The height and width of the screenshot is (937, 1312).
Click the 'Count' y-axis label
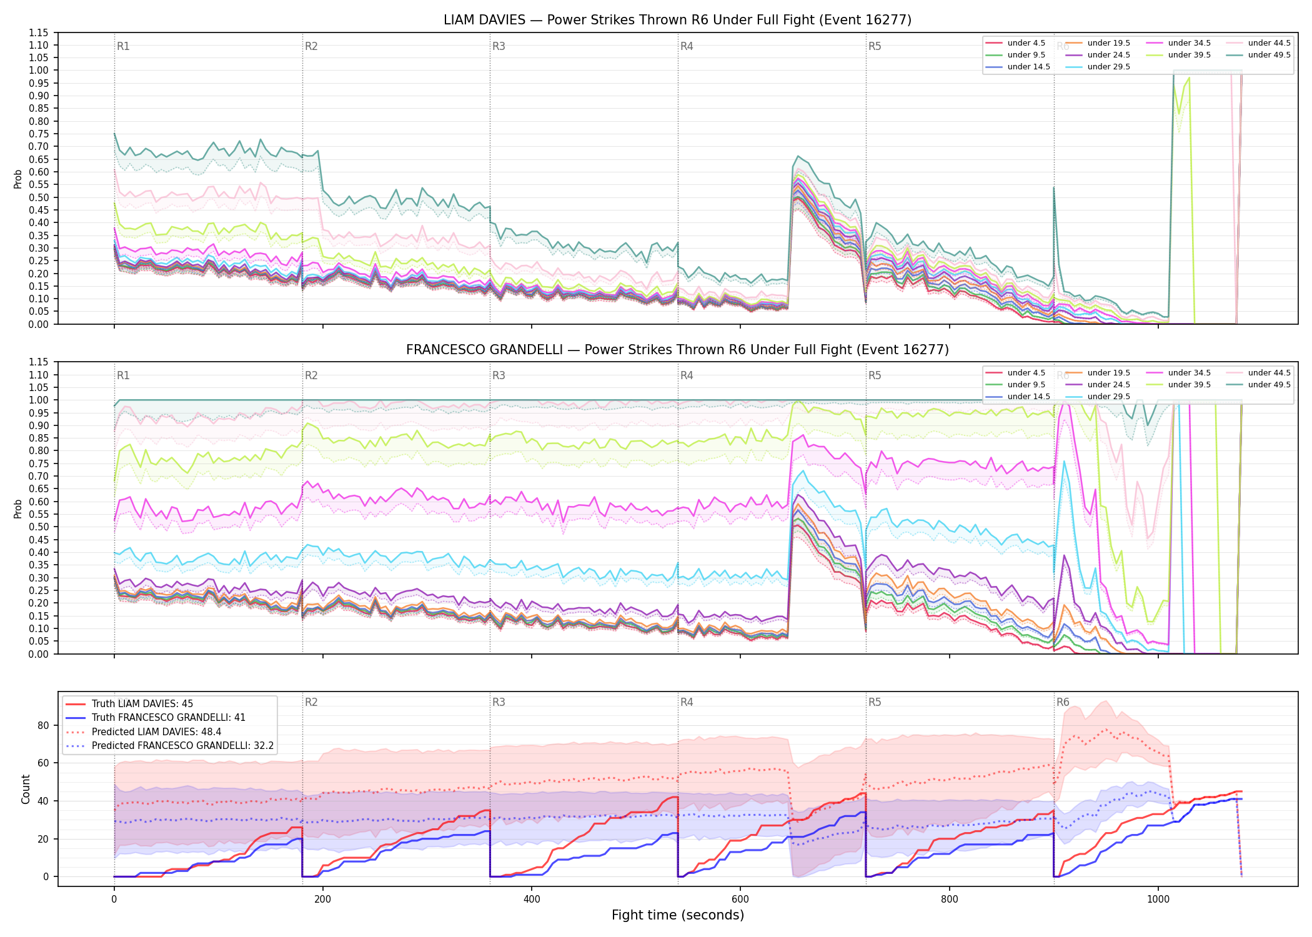pos(26,789)
